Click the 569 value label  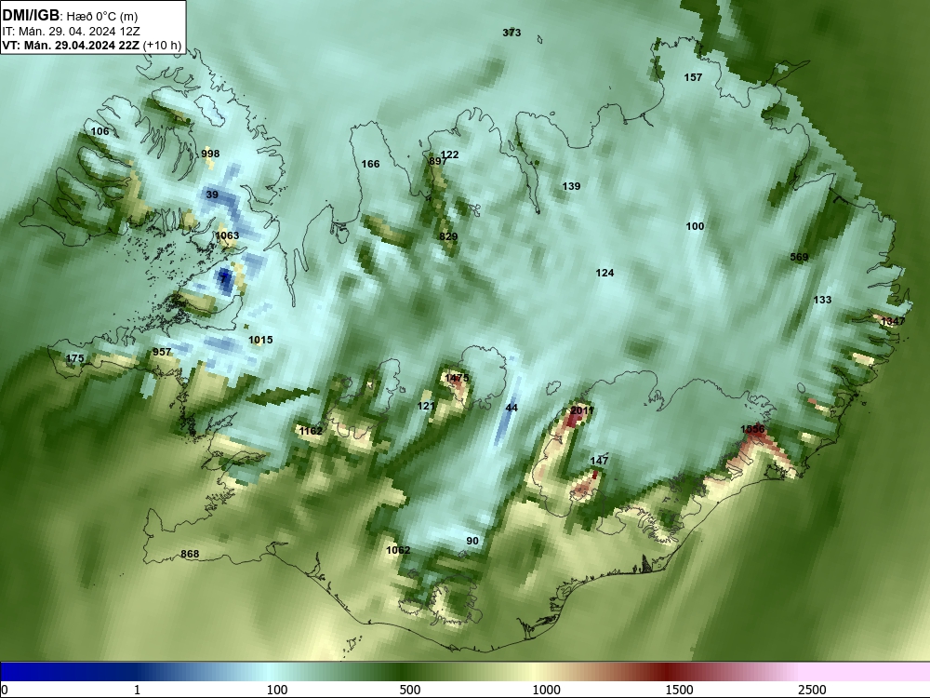799,257
